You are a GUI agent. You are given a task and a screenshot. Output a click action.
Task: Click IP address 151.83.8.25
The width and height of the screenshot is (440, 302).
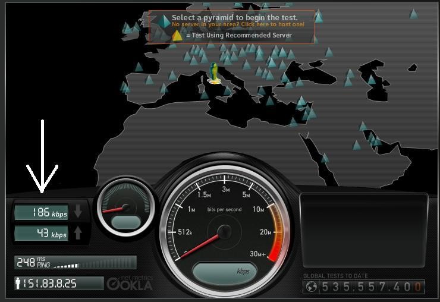(49, 284)
